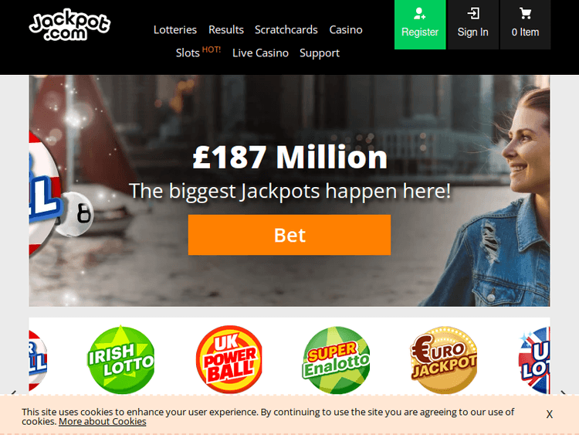Open the Scratchcards section
The image size is (579, 435).
[286, 29]
